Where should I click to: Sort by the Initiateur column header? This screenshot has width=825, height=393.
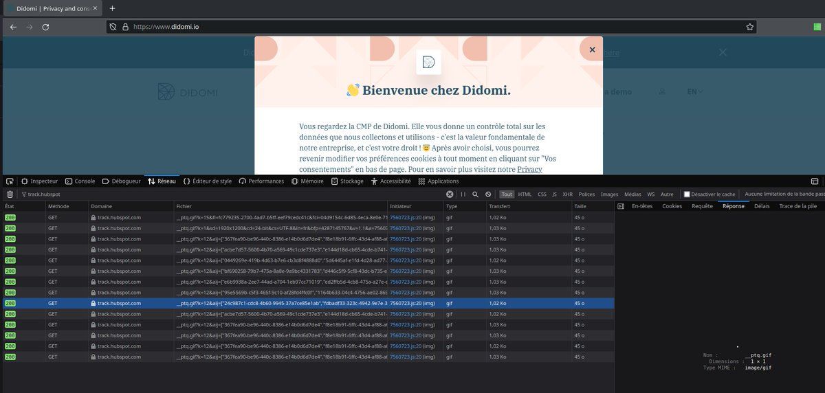[x=416, y=206]
